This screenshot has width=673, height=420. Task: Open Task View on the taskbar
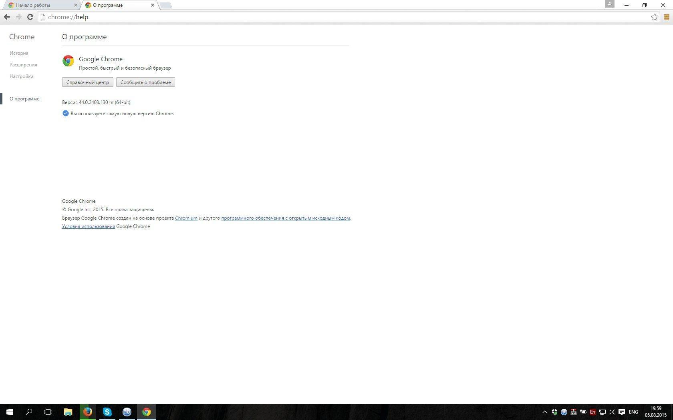click(x=48, y=412)
